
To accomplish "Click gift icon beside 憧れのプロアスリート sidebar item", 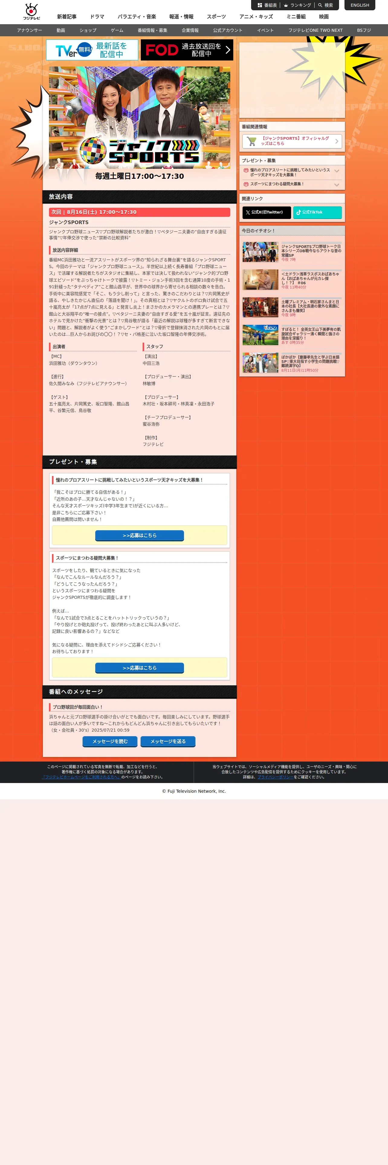I will coord(246,171).
